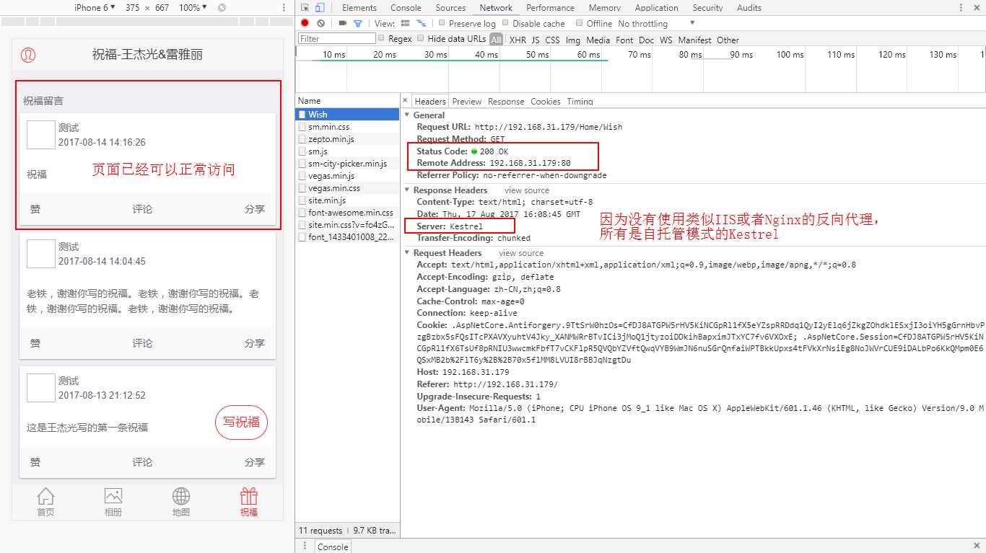
Task: Enable the Preserve log checkbox
Action: coord(442,23)
